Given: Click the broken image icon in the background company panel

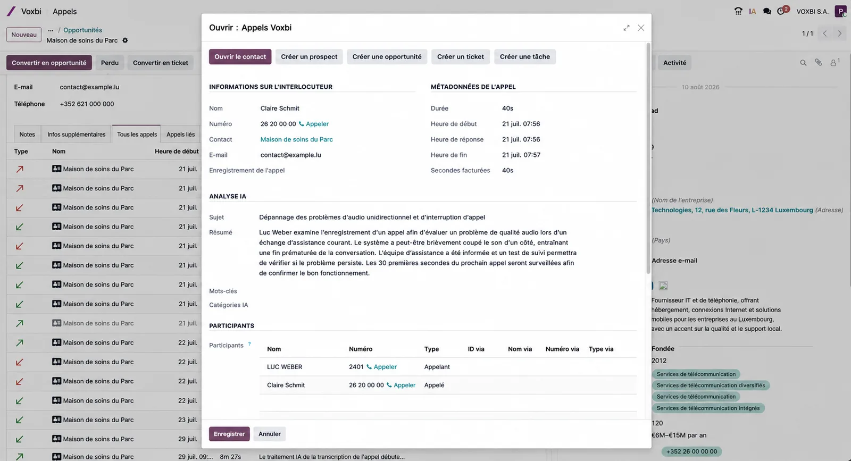Looking at the screenshot, I should [x=663, y=286].
